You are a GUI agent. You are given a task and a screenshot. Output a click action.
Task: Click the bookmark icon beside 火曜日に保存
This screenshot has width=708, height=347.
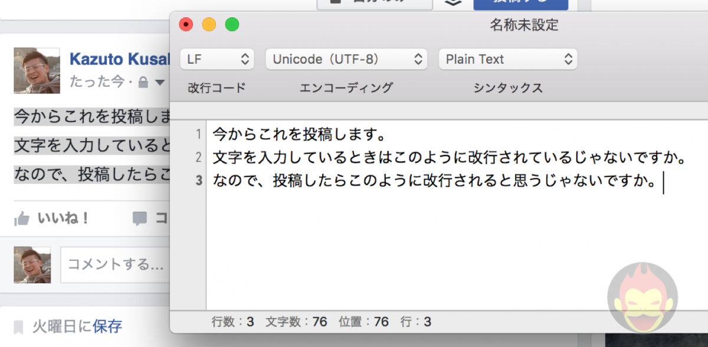tap(19, 326)
